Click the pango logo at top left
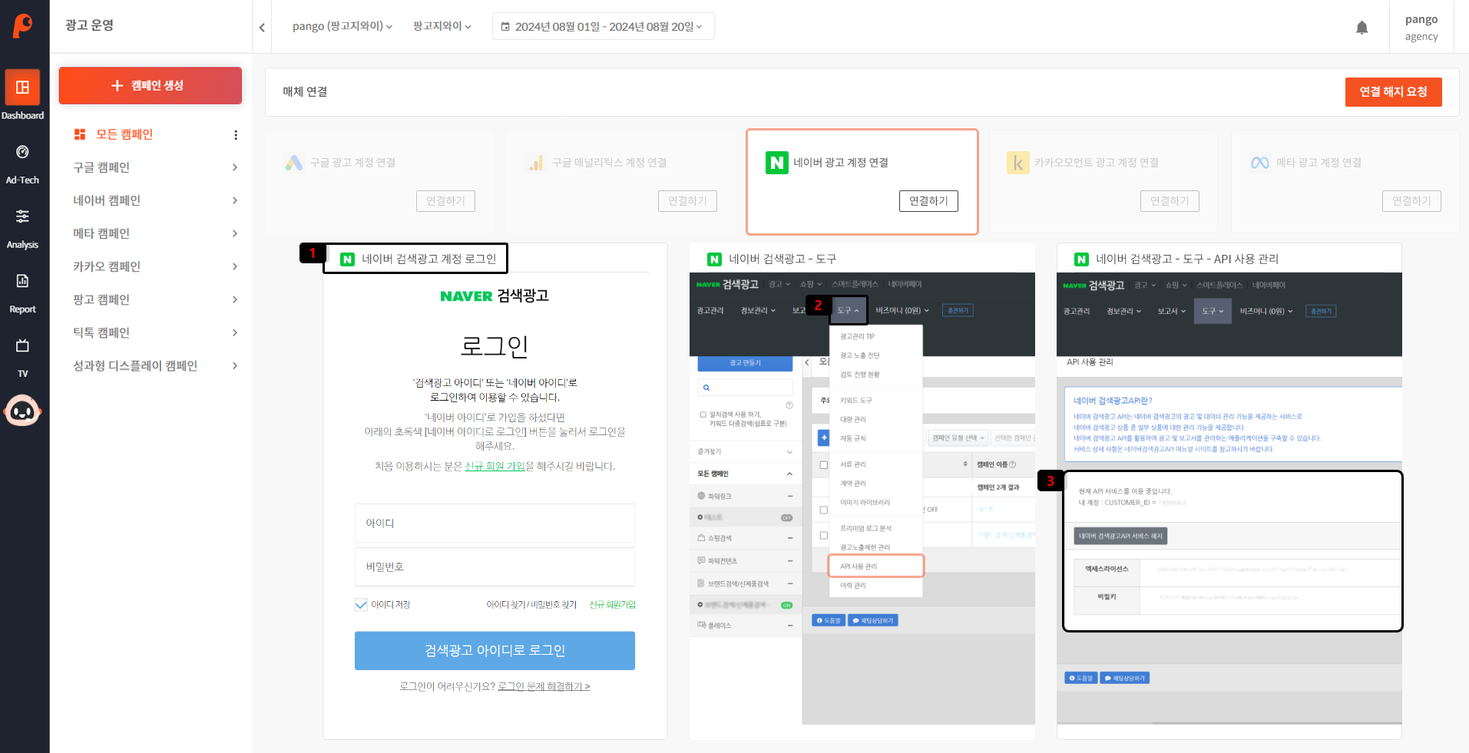 [x=23, y=25]
